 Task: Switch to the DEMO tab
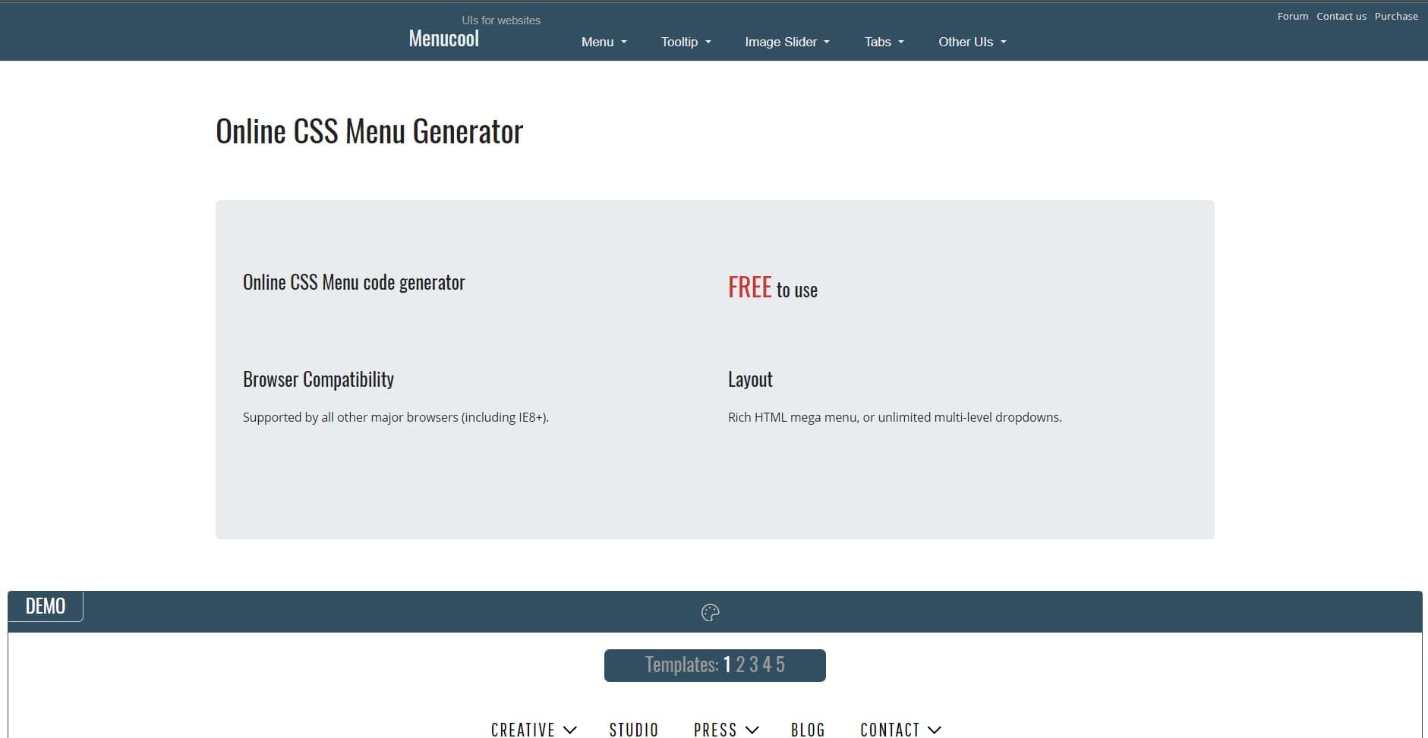coord(45,605)
